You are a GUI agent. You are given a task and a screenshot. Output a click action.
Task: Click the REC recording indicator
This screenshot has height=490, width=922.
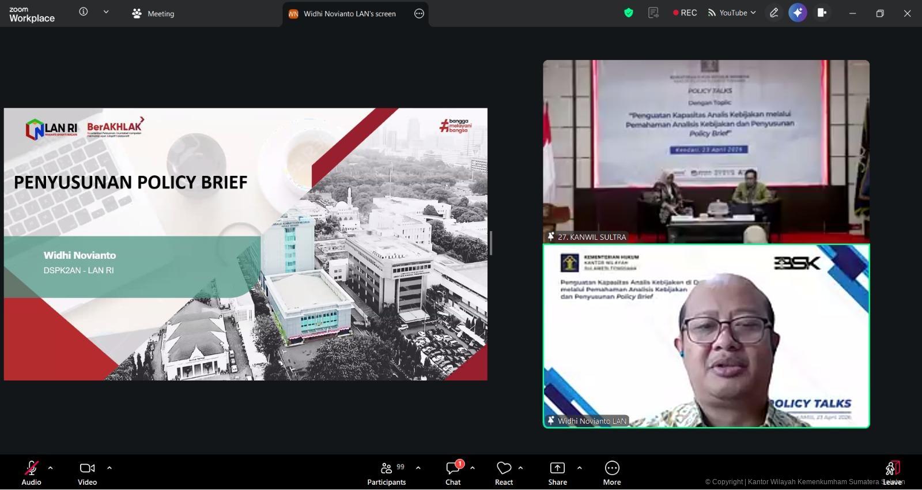(685, 13)
